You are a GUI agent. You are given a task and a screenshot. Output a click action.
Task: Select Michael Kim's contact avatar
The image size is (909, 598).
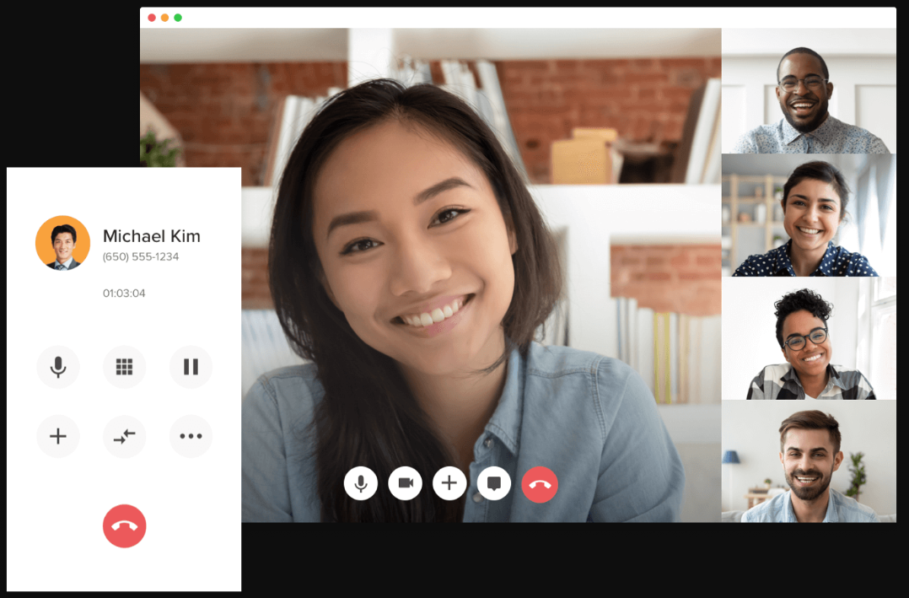point(62,243)
